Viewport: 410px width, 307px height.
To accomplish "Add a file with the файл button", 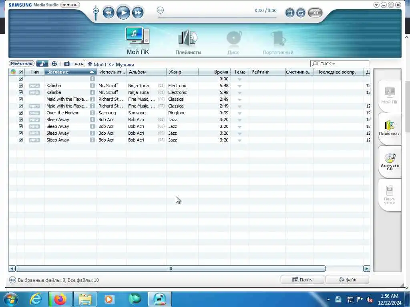I will (347, 279).
